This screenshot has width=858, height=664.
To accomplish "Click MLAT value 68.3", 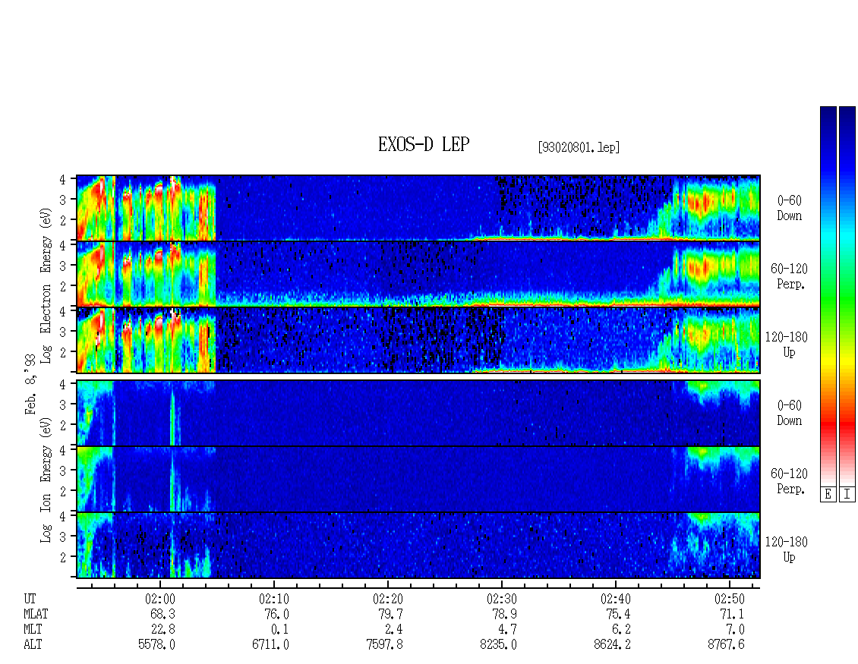I will [x=163, y=614].
